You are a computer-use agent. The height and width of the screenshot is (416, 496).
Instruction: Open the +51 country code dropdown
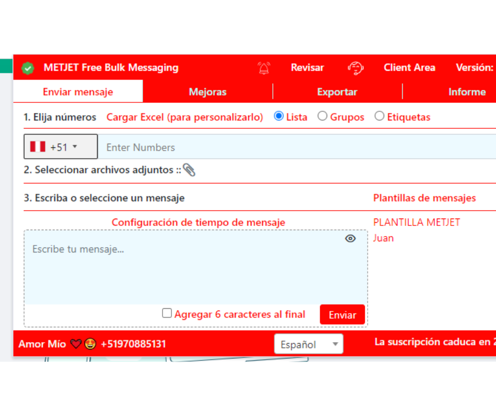click(x=61, y=147)
